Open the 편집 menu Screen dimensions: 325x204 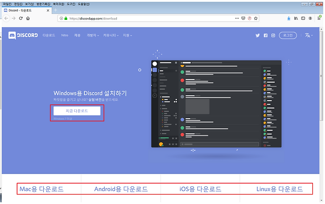click(x=18, y=4)
